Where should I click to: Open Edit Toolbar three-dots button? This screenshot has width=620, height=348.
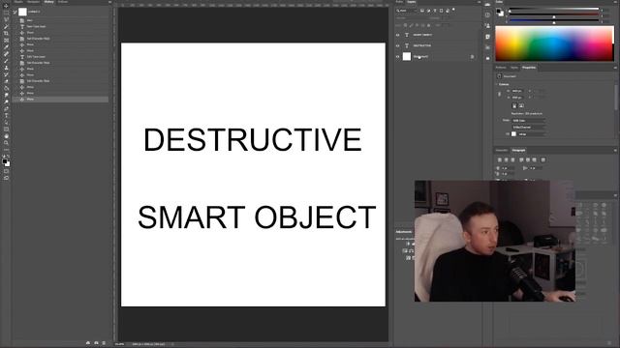(6, 150)
